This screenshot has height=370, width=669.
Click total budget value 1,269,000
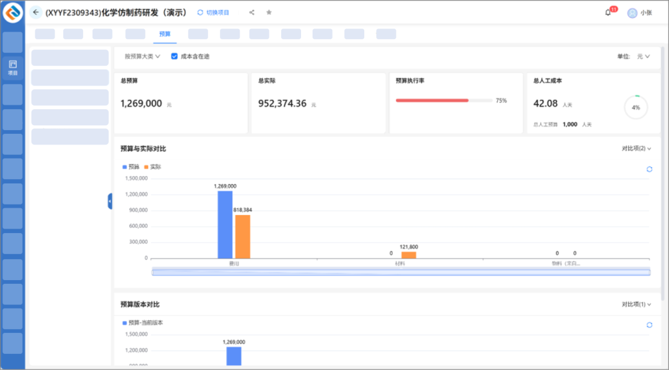(141, 104)
